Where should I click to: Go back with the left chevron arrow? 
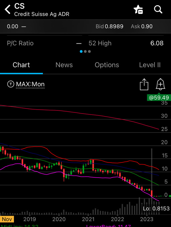(x=8, y=10)
